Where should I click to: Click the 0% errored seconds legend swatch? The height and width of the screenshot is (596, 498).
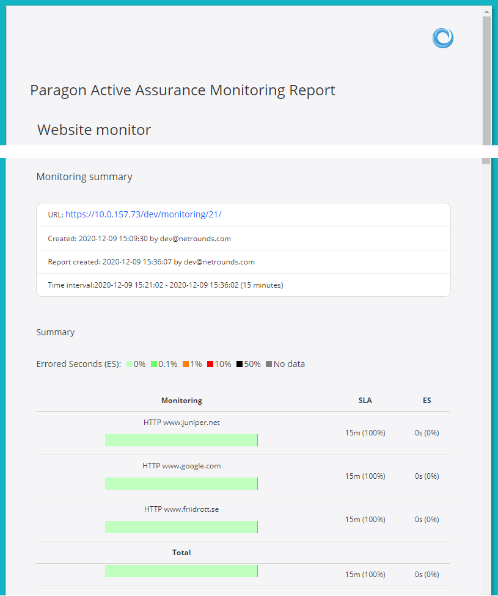130,364
